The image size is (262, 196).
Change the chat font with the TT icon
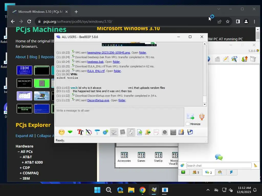pyautogui.click(x=80, y=132)
